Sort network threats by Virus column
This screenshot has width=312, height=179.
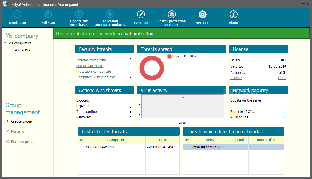(209, 140)
